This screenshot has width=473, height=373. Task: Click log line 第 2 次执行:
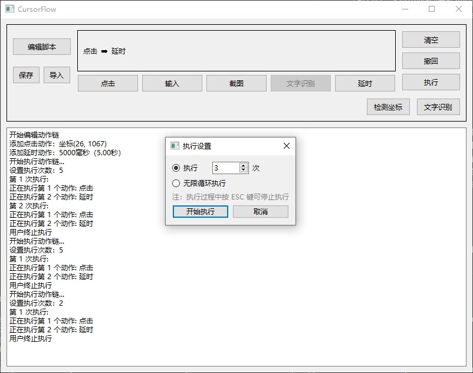(x=29, y=206)
